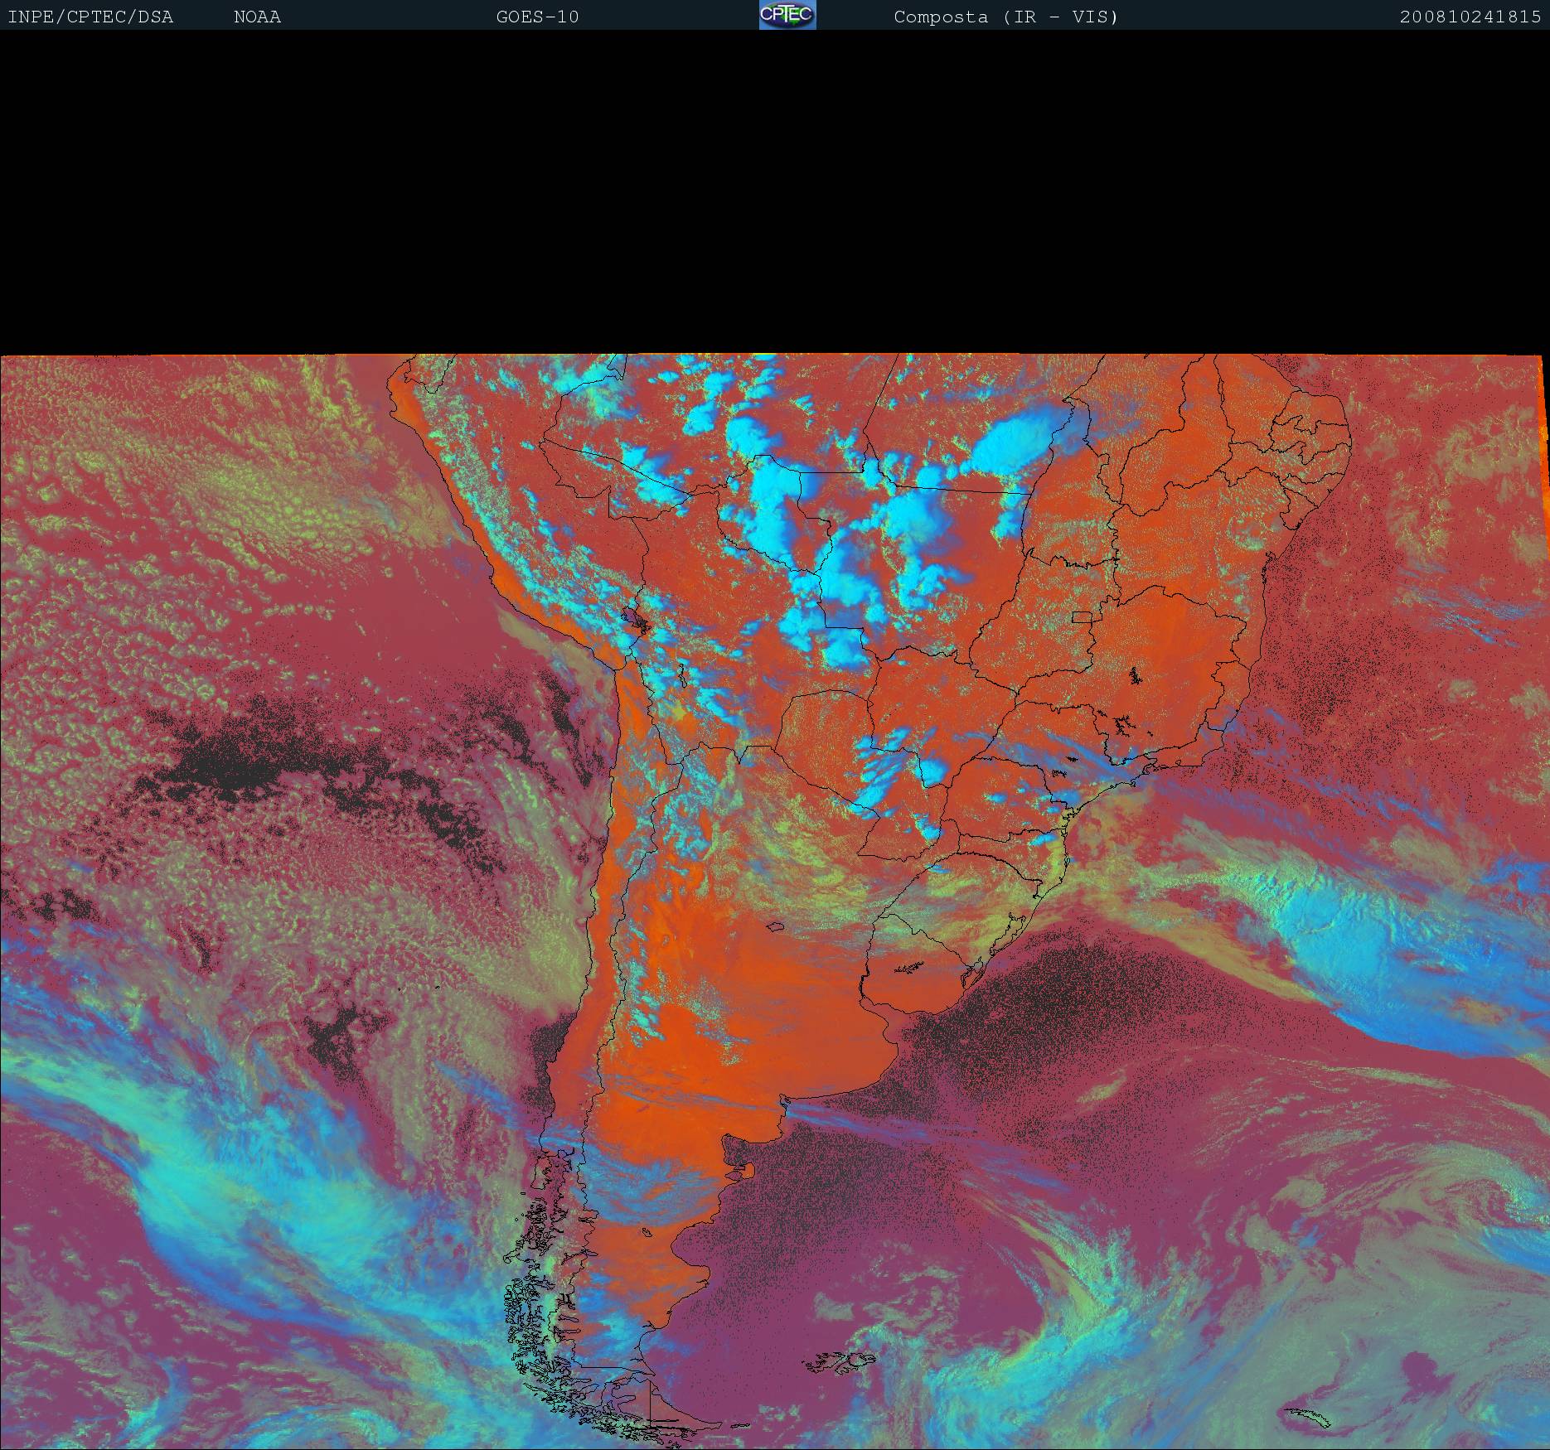Image resolution: width=1550 pixels, height=1450 pixels.
Task: Select the Mar Chiquita lake outline in Argentina
Action: tap(775, 926)
